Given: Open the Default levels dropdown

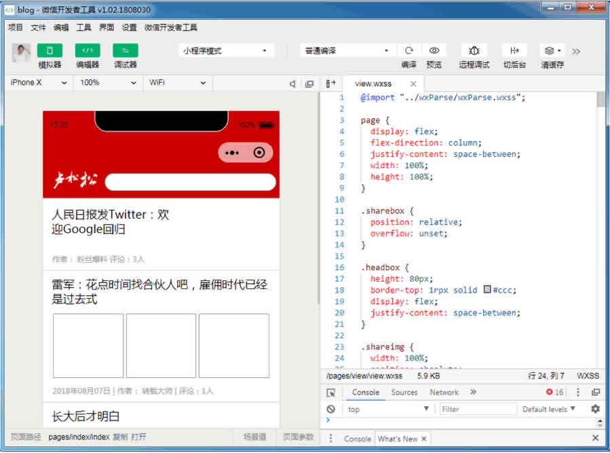Looking at the screenshot, I should [548, 409].
